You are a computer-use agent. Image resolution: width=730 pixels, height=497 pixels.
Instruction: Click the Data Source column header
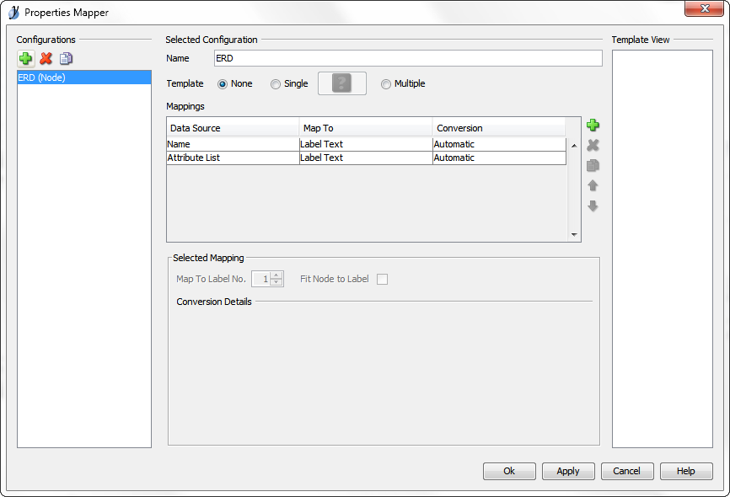pos(233,128)
